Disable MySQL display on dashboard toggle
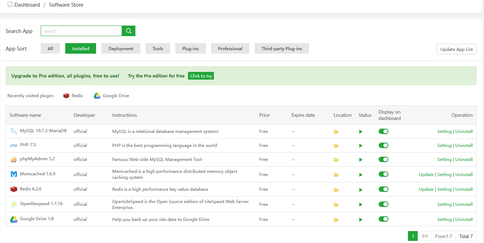Viewport: 484px width, 243px height. point(383,131)
